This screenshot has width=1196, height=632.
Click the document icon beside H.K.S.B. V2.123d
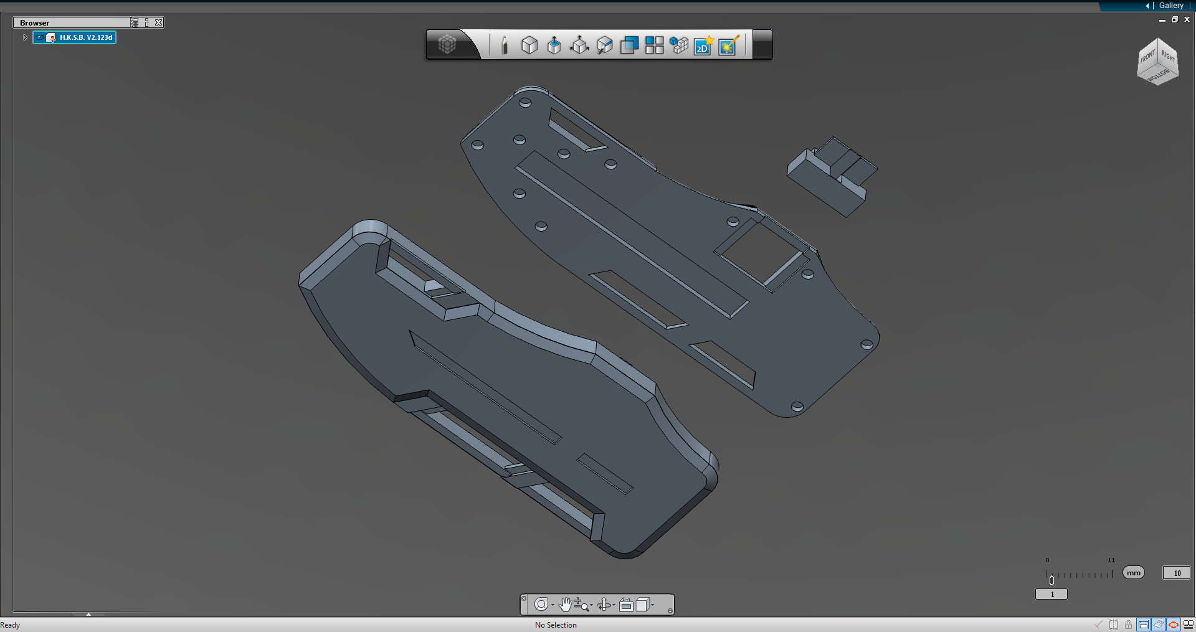[x=52, y=37]
